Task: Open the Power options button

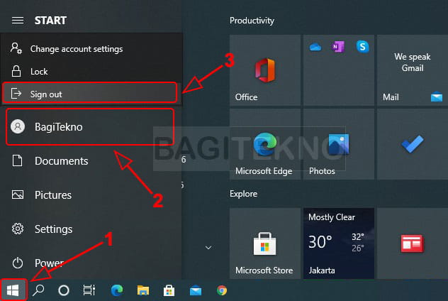Action: click(90, 263)
